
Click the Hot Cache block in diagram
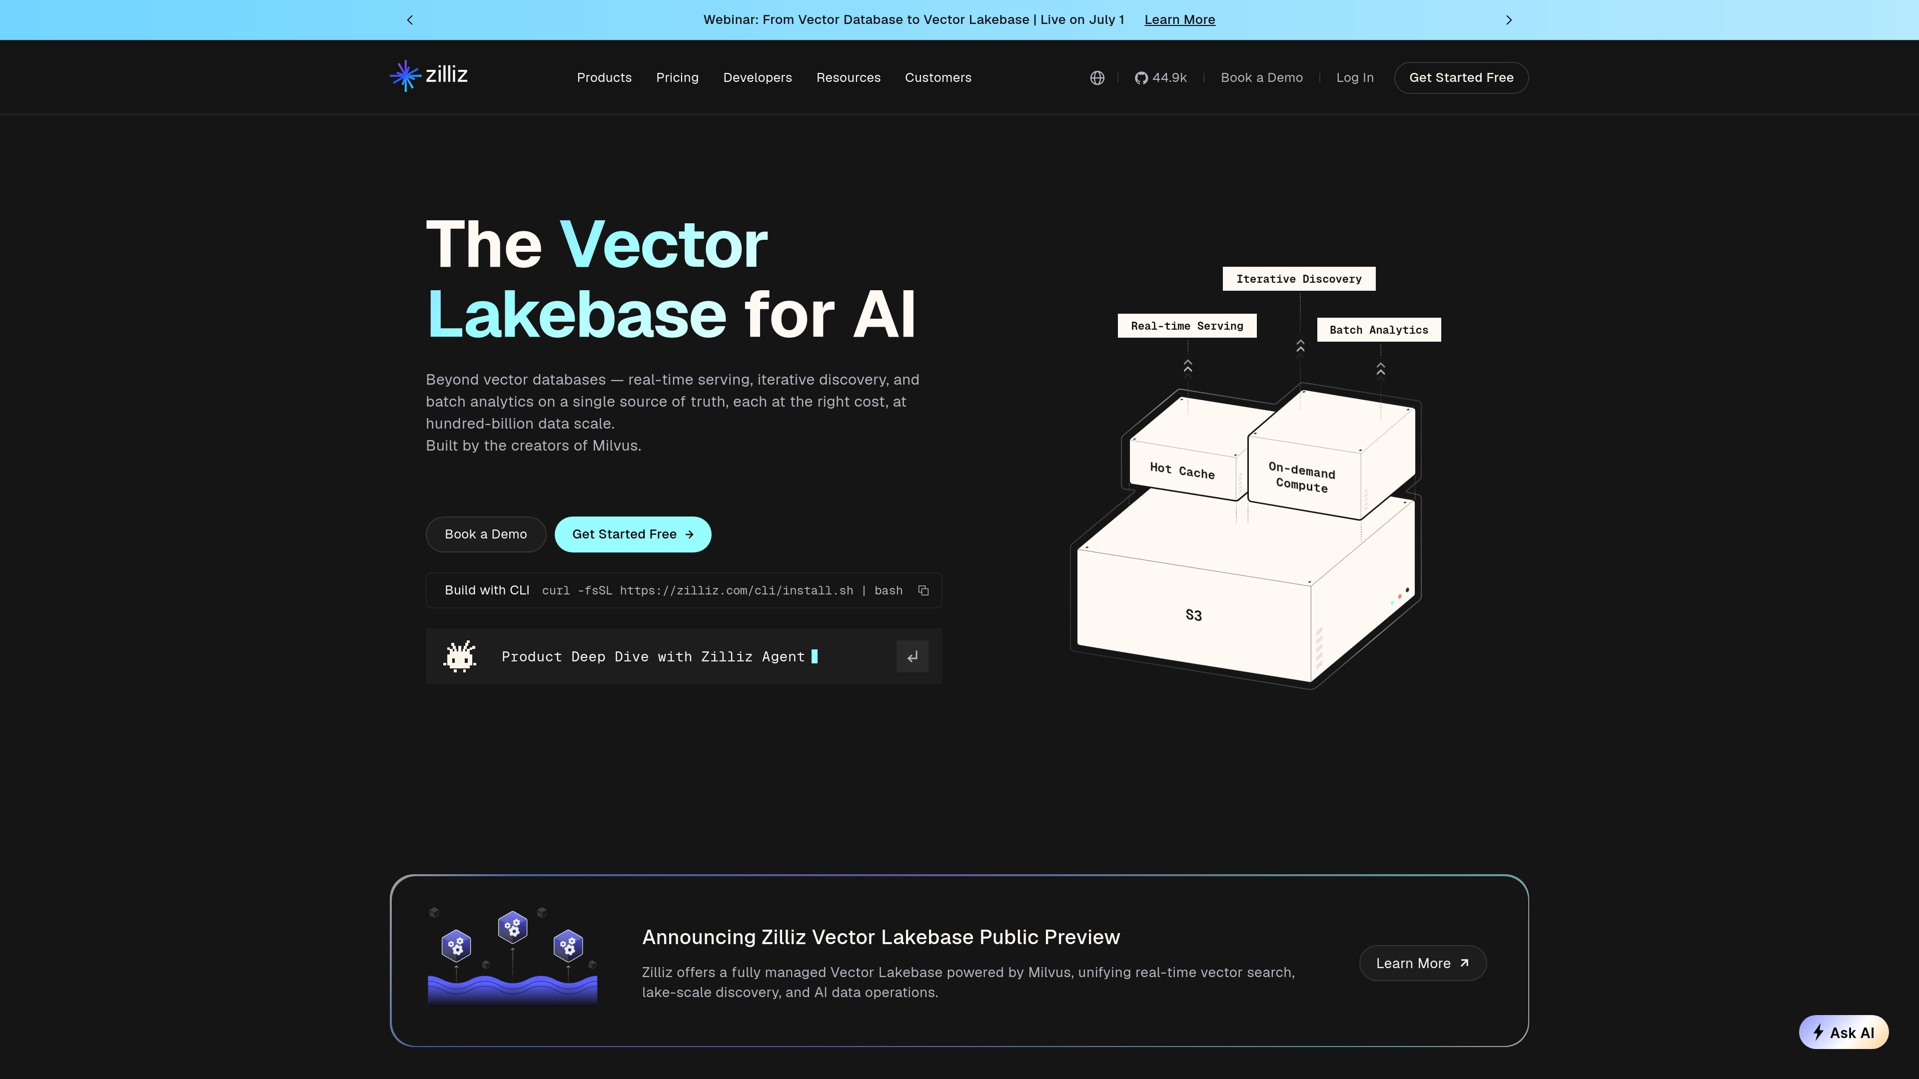tap(1182, 471)
